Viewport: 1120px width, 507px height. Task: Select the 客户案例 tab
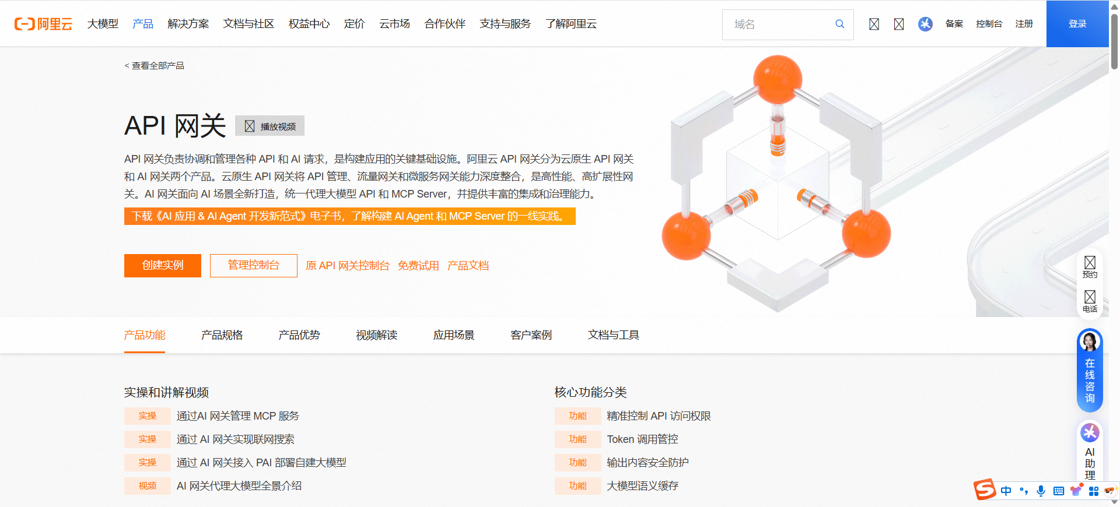coord(531,335)
